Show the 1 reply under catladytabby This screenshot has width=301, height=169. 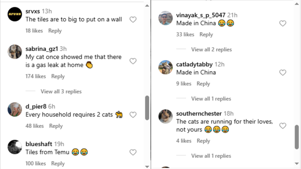tap(211, 99)
